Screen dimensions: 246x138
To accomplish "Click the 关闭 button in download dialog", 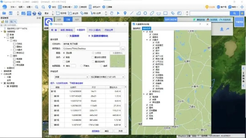I will 120,131.
